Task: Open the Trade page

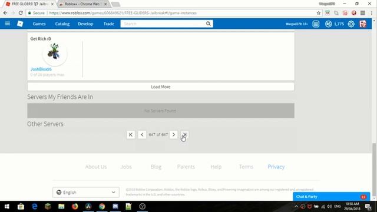Action: [x=108, y=24]
